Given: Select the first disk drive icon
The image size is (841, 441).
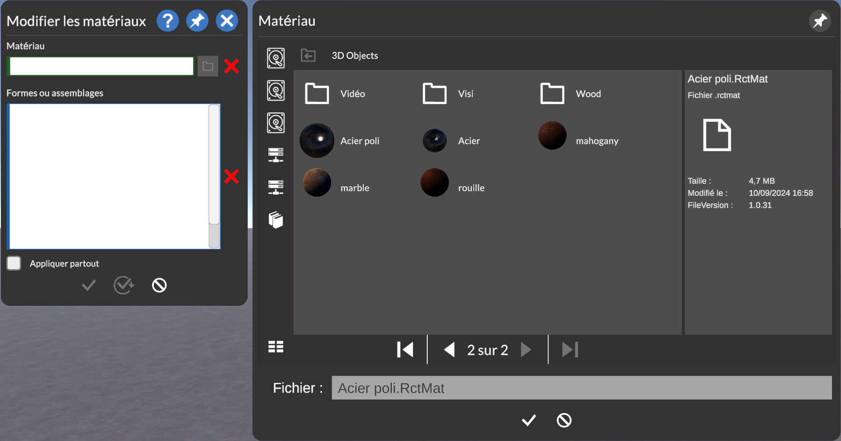Looking at the screenshot, I should 276,58.
